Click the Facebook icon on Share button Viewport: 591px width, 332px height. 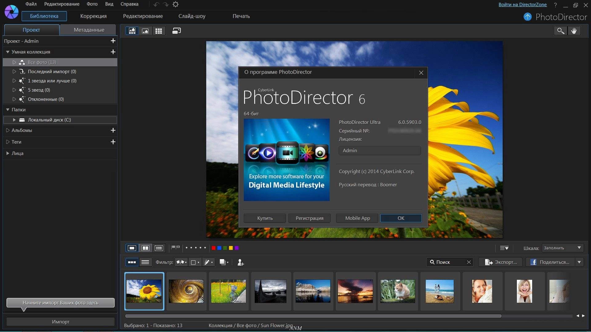click(x=533, y=262)
